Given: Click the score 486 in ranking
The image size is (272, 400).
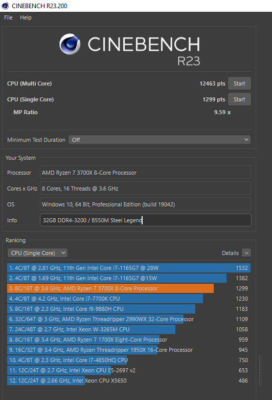Looking at the screenshot, I should tap(243, 381).
